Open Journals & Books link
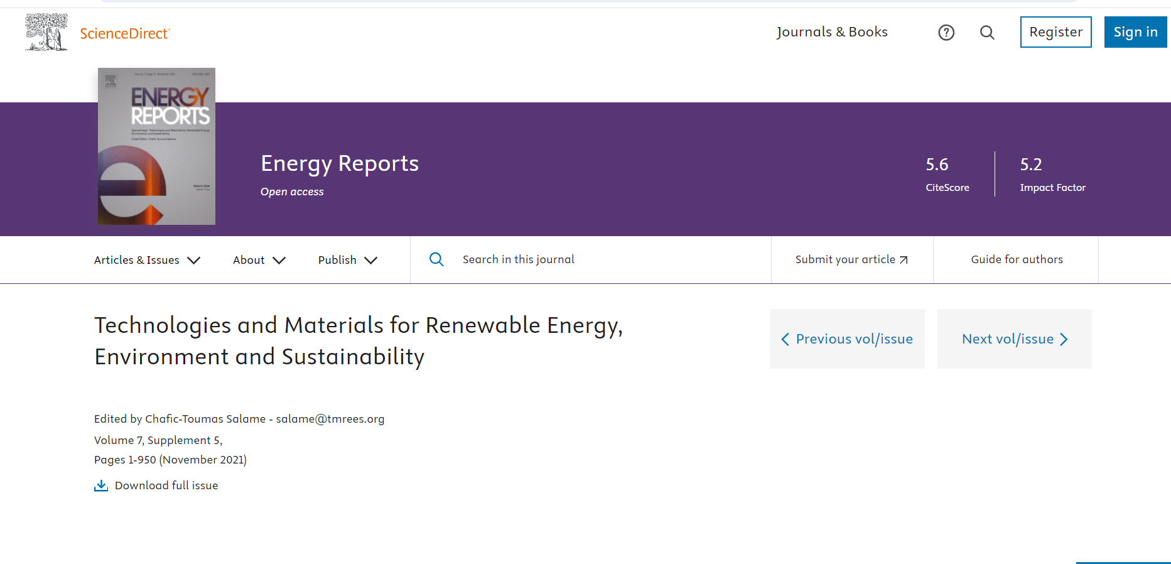The height and width of the screenshot is (564, 1171). (x=832, y=32)
